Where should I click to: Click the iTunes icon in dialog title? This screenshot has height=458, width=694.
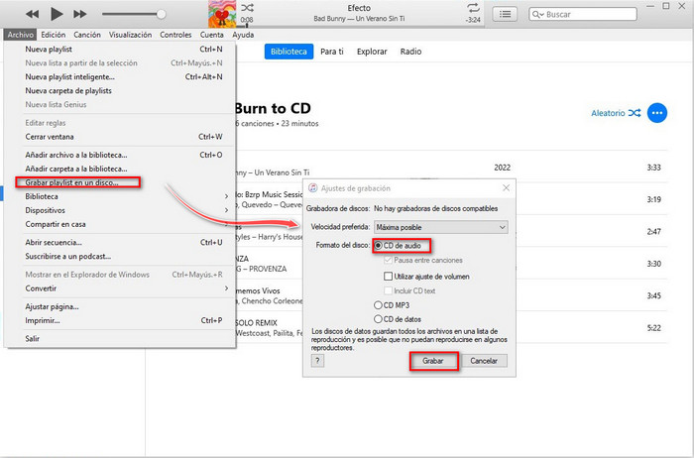tap(313, 188)
